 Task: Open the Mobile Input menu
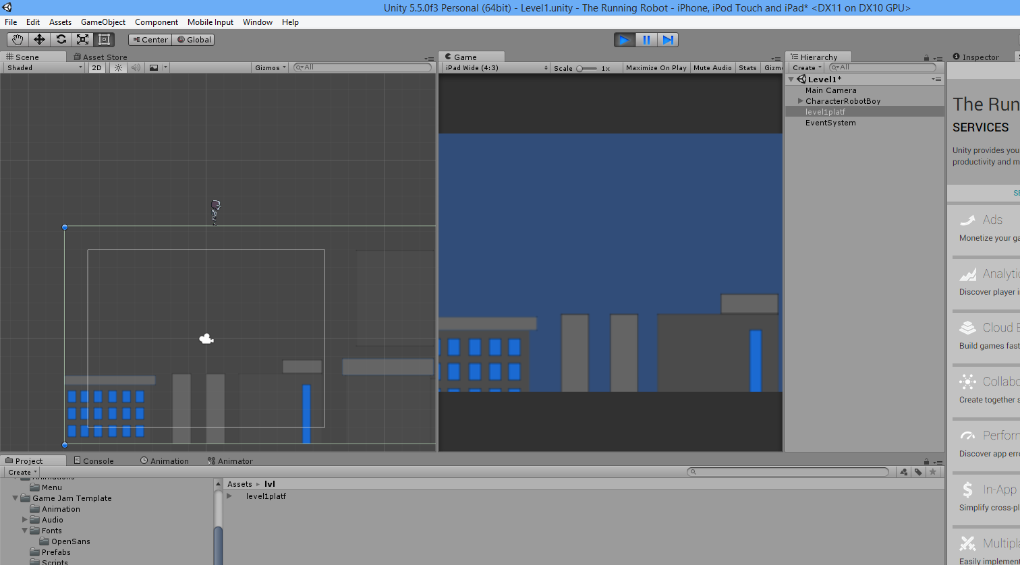pos(210,22)
